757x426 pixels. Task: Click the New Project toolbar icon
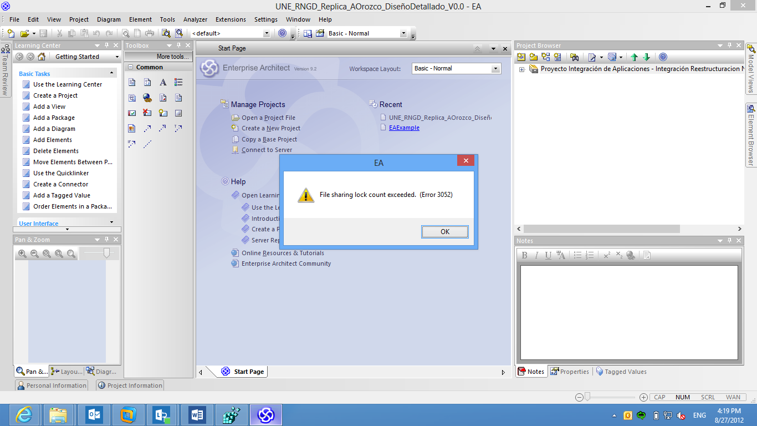click(x=11, y=33)
